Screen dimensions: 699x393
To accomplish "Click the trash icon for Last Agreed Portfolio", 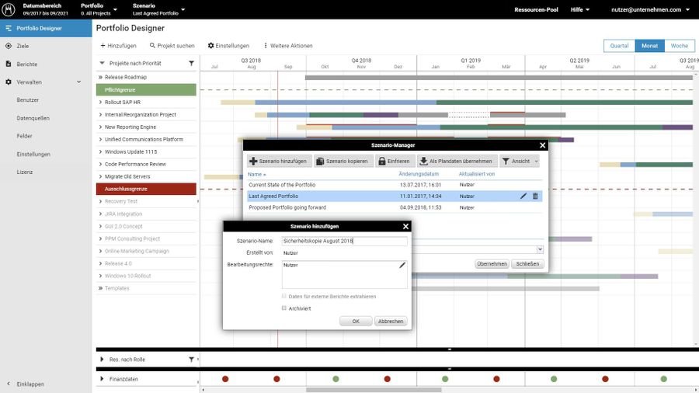I will tap(535, 196).
